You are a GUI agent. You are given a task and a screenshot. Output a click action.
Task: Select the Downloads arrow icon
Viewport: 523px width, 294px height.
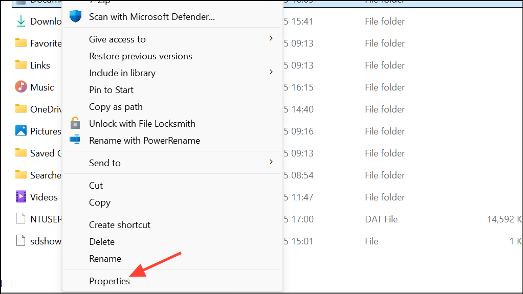(x=20, y=21)
